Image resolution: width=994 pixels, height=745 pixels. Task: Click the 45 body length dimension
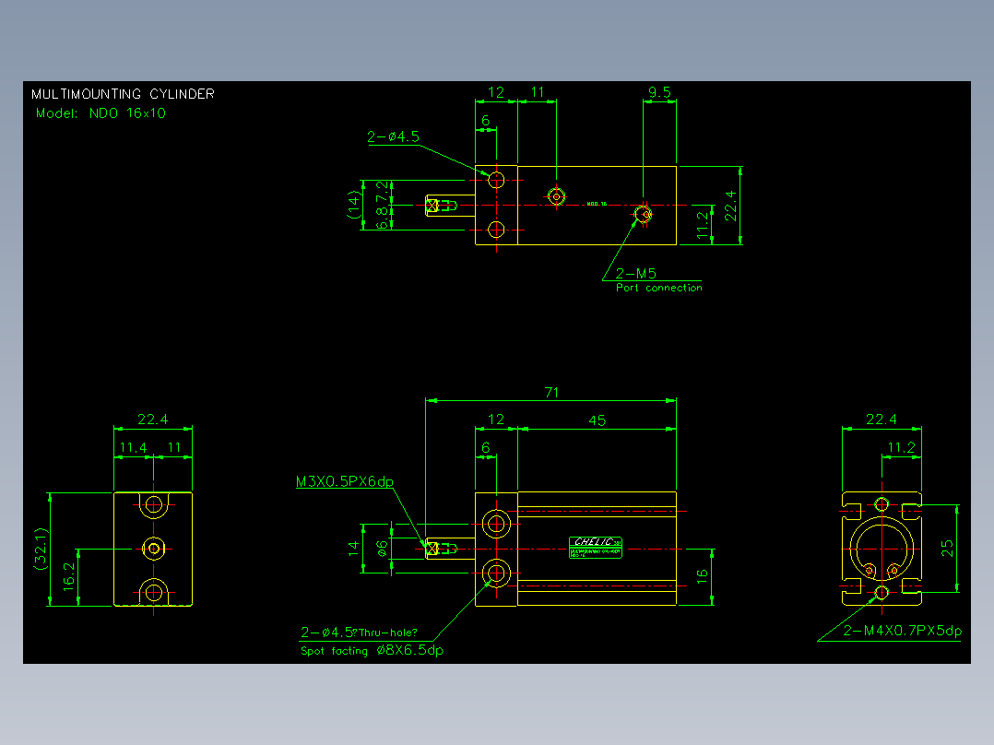pos(597,420)
